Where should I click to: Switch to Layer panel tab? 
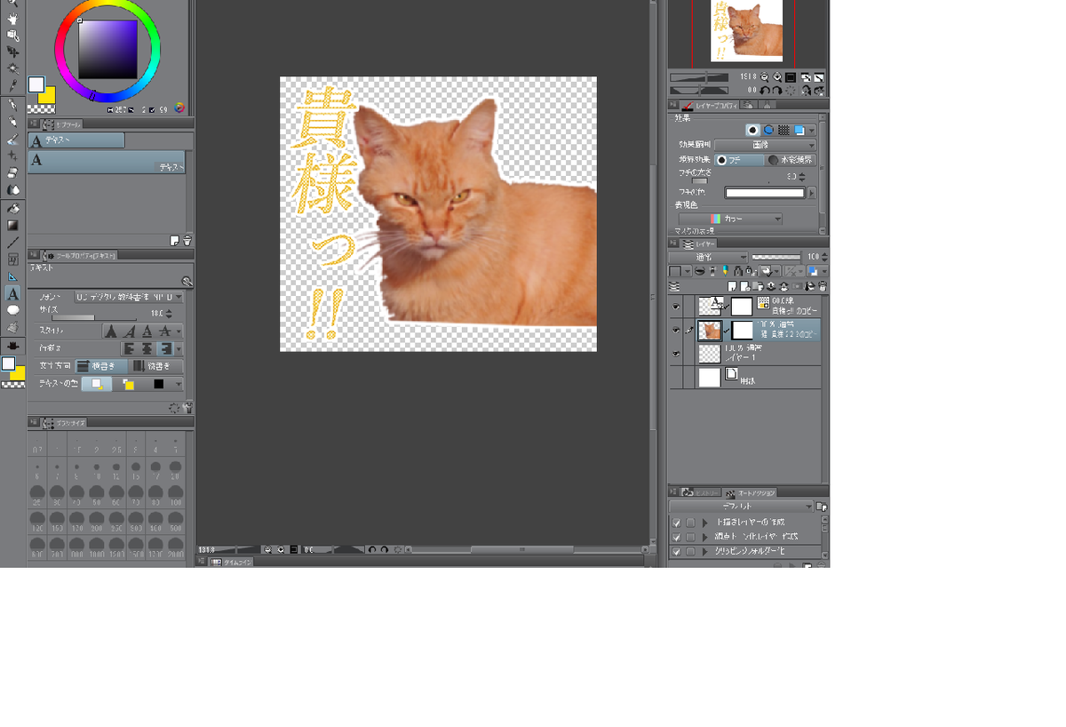(697, 244)
